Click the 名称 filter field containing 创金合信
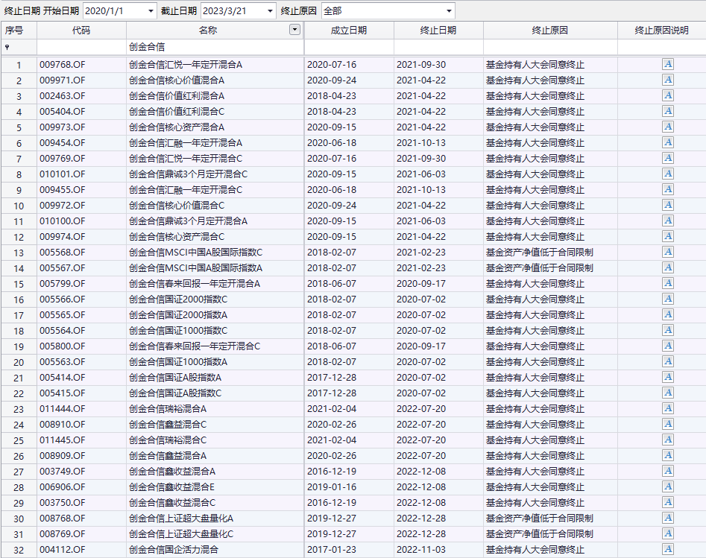706x558 pixels. click(x=215, y=47)
